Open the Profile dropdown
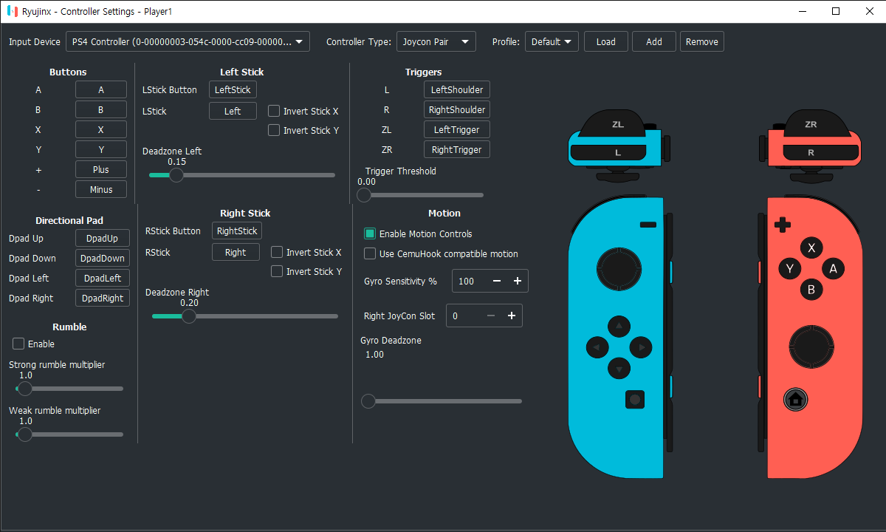Viewport: 886px width, 532px height. click(x=552, y=42)
